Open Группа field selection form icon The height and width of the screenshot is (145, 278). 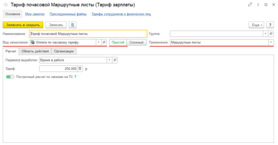click(x=271, y=34)
